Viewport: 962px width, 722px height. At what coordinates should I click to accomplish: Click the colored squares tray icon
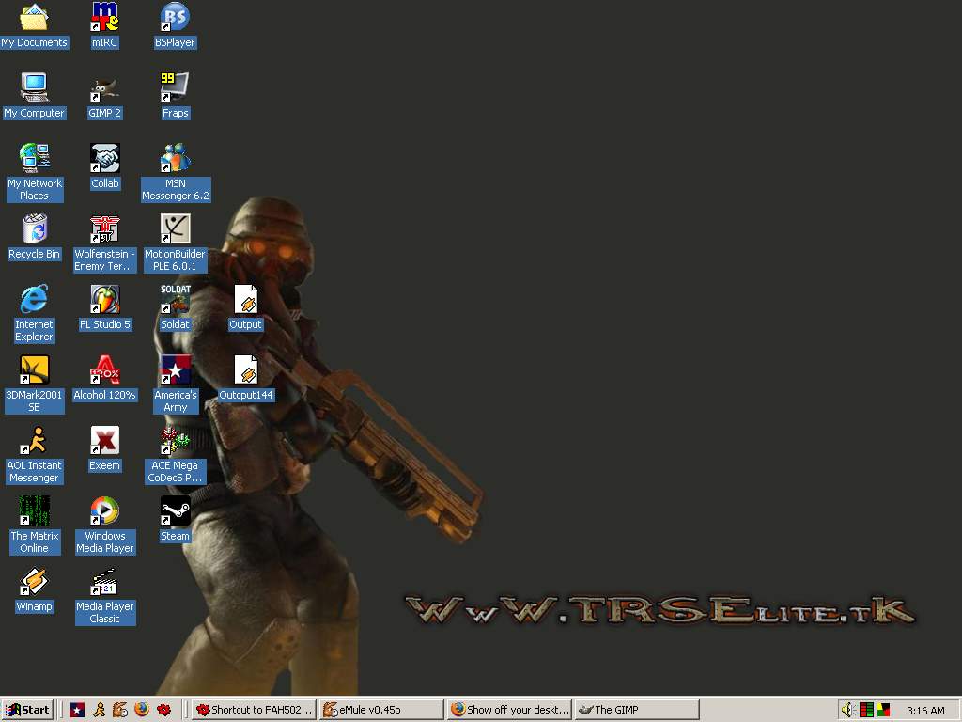click(x=883, y=711)
